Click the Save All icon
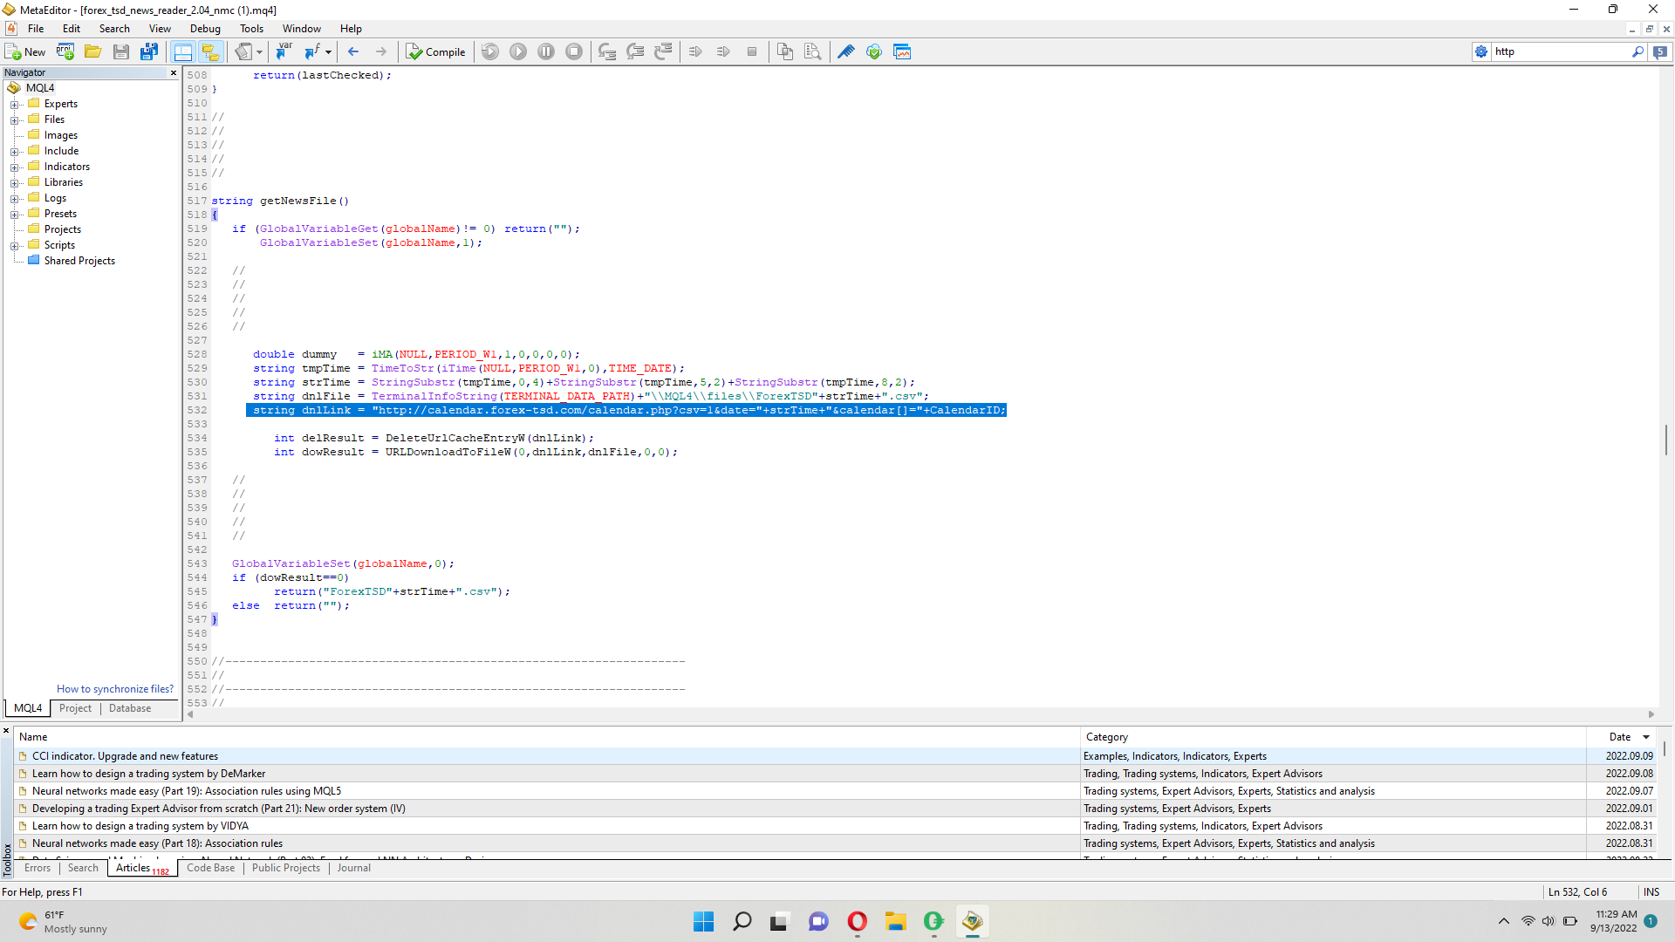 pyautogui.click(x=149, y=52)
